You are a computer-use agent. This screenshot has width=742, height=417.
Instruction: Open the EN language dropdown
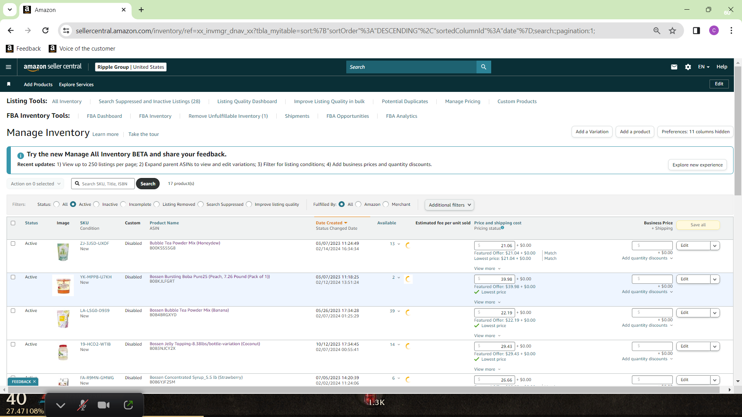pyautogui.click(x=704, y=67)
